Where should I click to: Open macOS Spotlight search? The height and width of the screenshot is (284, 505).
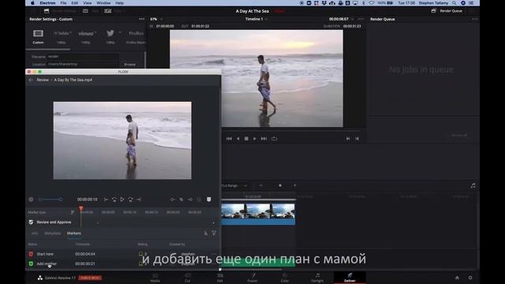[x=454, y=3]
